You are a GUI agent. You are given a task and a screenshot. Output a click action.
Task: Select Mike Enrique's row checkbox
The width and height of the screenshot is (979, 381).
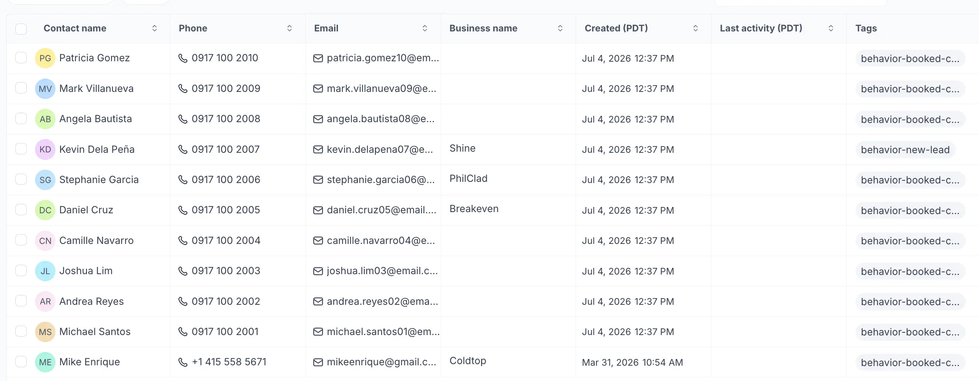tap(21, 362)
